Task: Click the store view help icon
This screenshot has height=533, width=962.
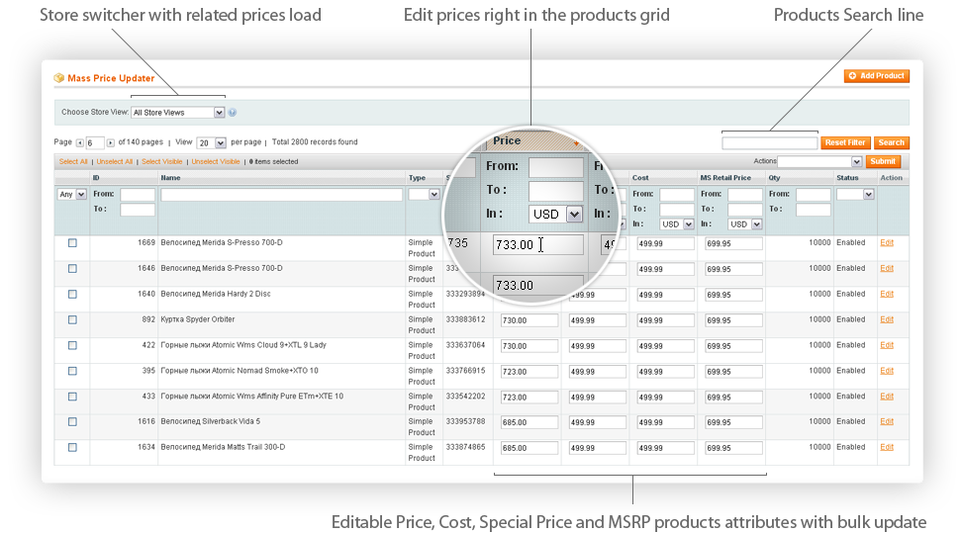Action: pyautogui.click(x=233, y=113)
